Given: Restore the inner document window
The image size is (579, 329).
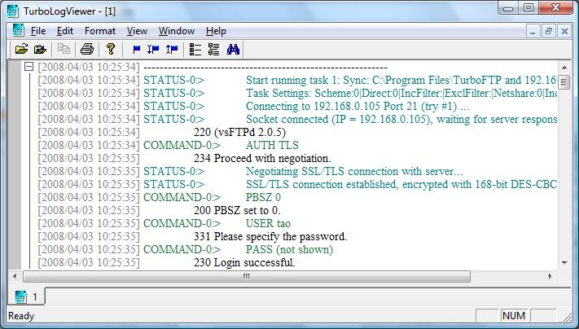Looking at the screenshot, I should pos(549,32).
